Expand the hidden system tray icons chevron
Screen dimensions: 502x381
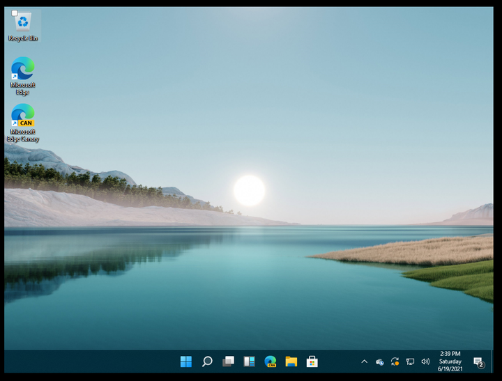point(365,361)
